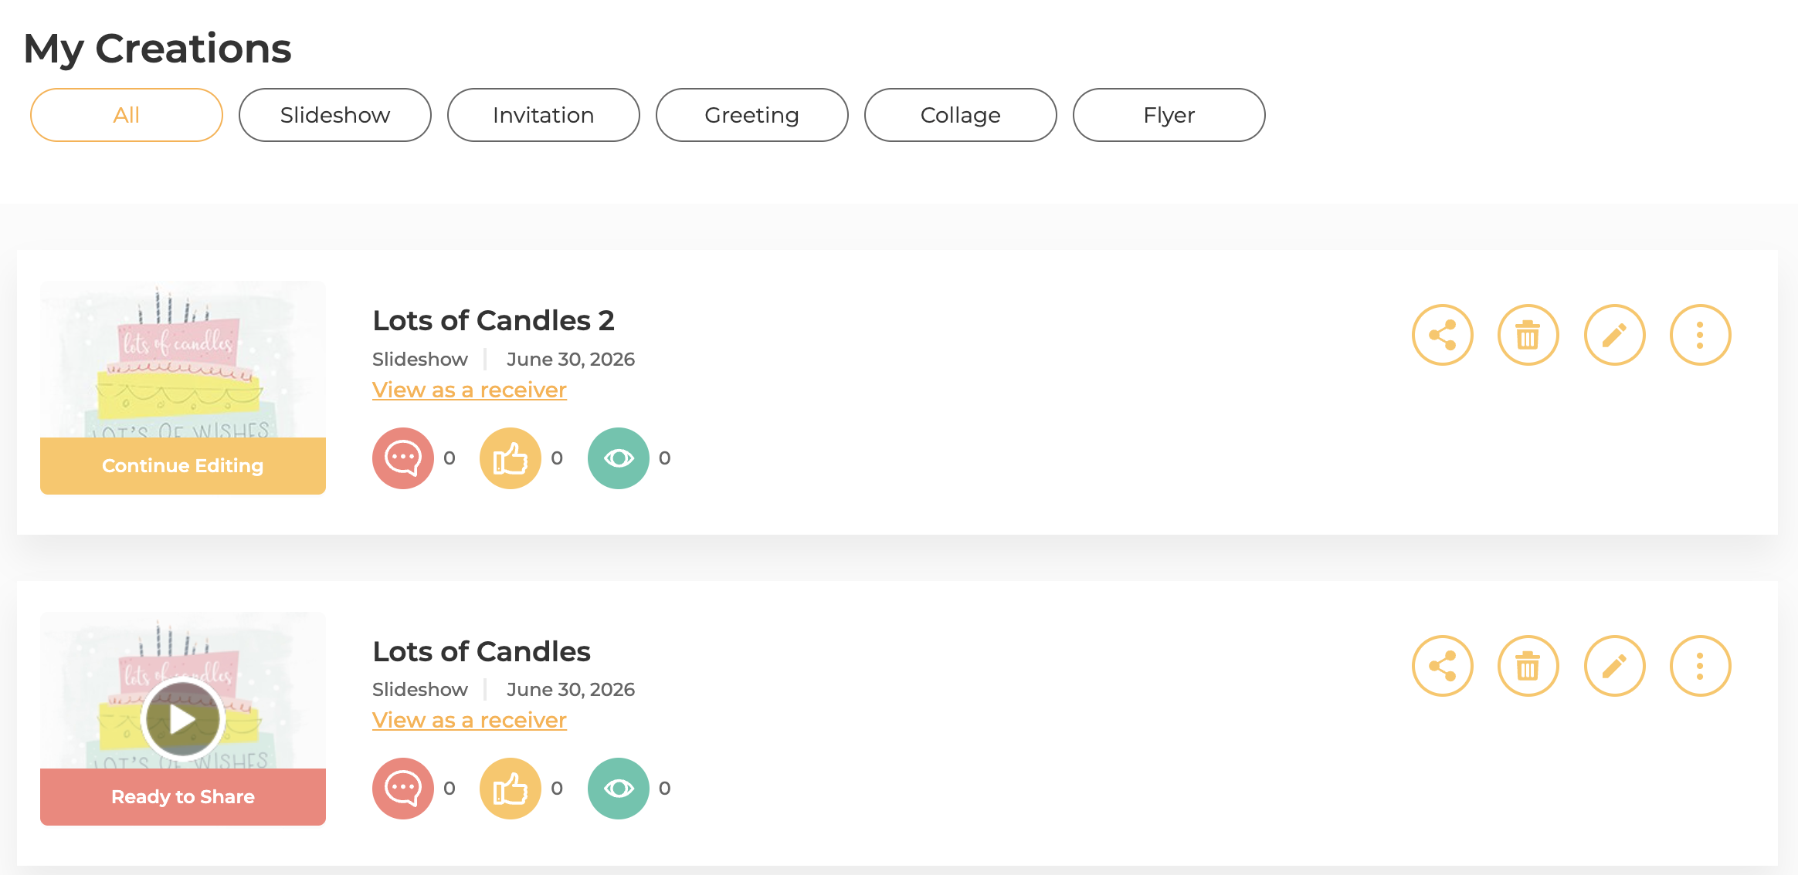
Task: Open comments on Lots of Candles 2
Action: coord(403,458)
